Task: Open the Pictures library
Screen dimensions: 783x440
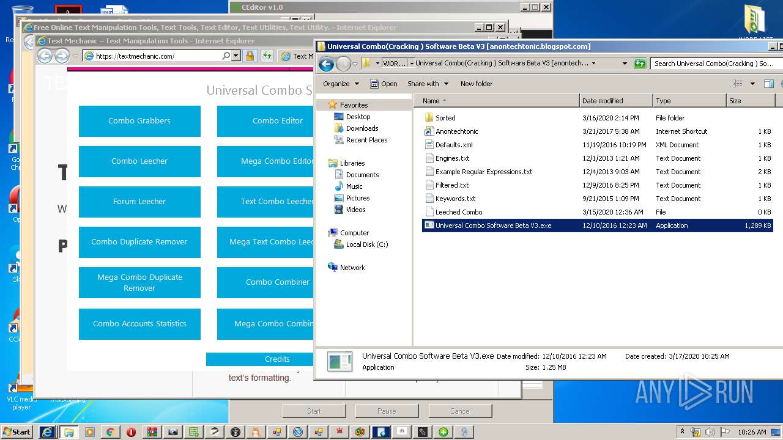Action: 358,198
